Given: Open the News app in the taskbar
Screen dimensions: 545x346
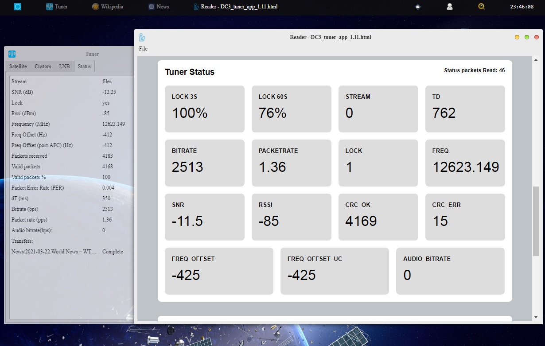Looking at the screenshot, I should pyautogui.click(x=159, y=7).
